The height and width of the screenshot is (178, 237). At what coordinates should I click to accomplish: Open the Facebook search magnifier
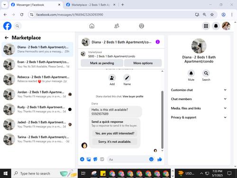click(x=18, y=26)
